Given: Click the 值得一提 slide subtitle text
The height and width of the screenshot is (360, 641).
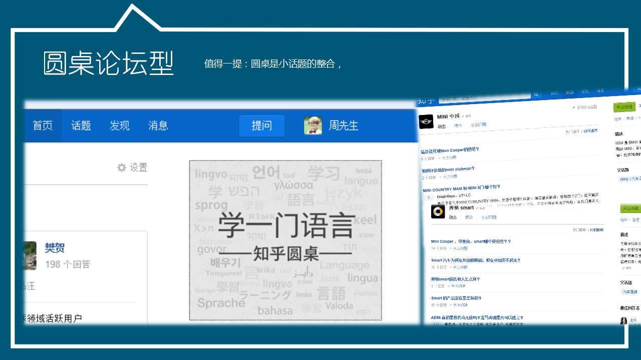Looking at the screenshot, I should [273, 64].
